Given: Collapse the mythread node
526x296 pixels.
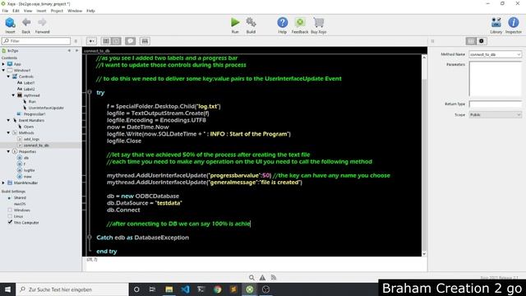Looking at the screenshot, I should (x=13, y=95).
